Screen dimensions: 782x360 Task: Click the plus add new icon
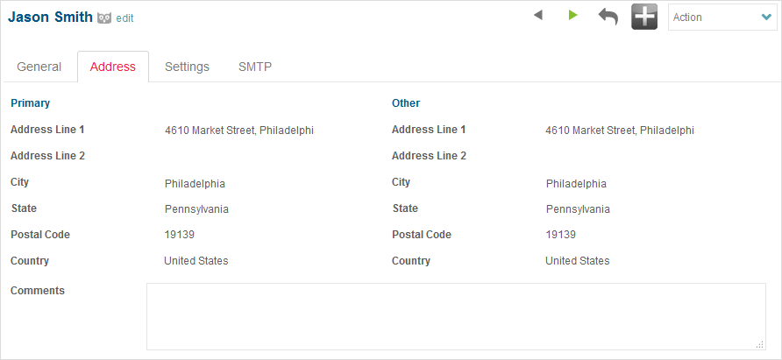point(644,17)
